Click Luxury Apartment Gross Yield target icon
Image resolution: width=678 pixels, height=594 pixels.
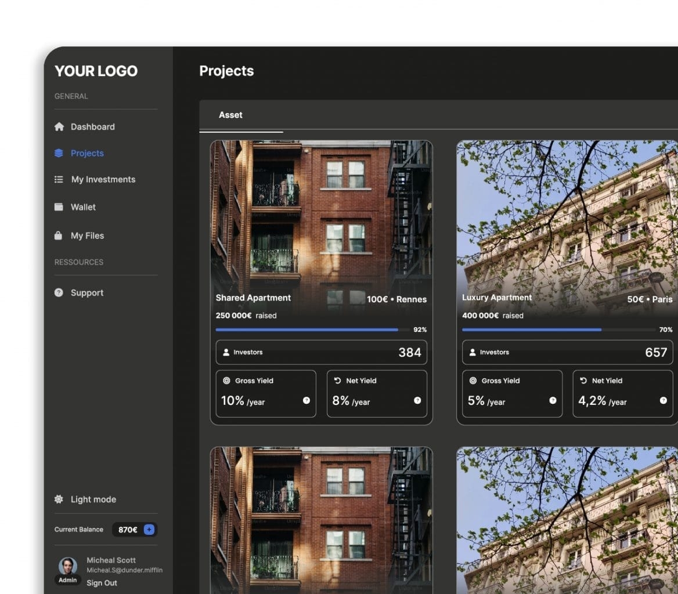click(473, 381)
